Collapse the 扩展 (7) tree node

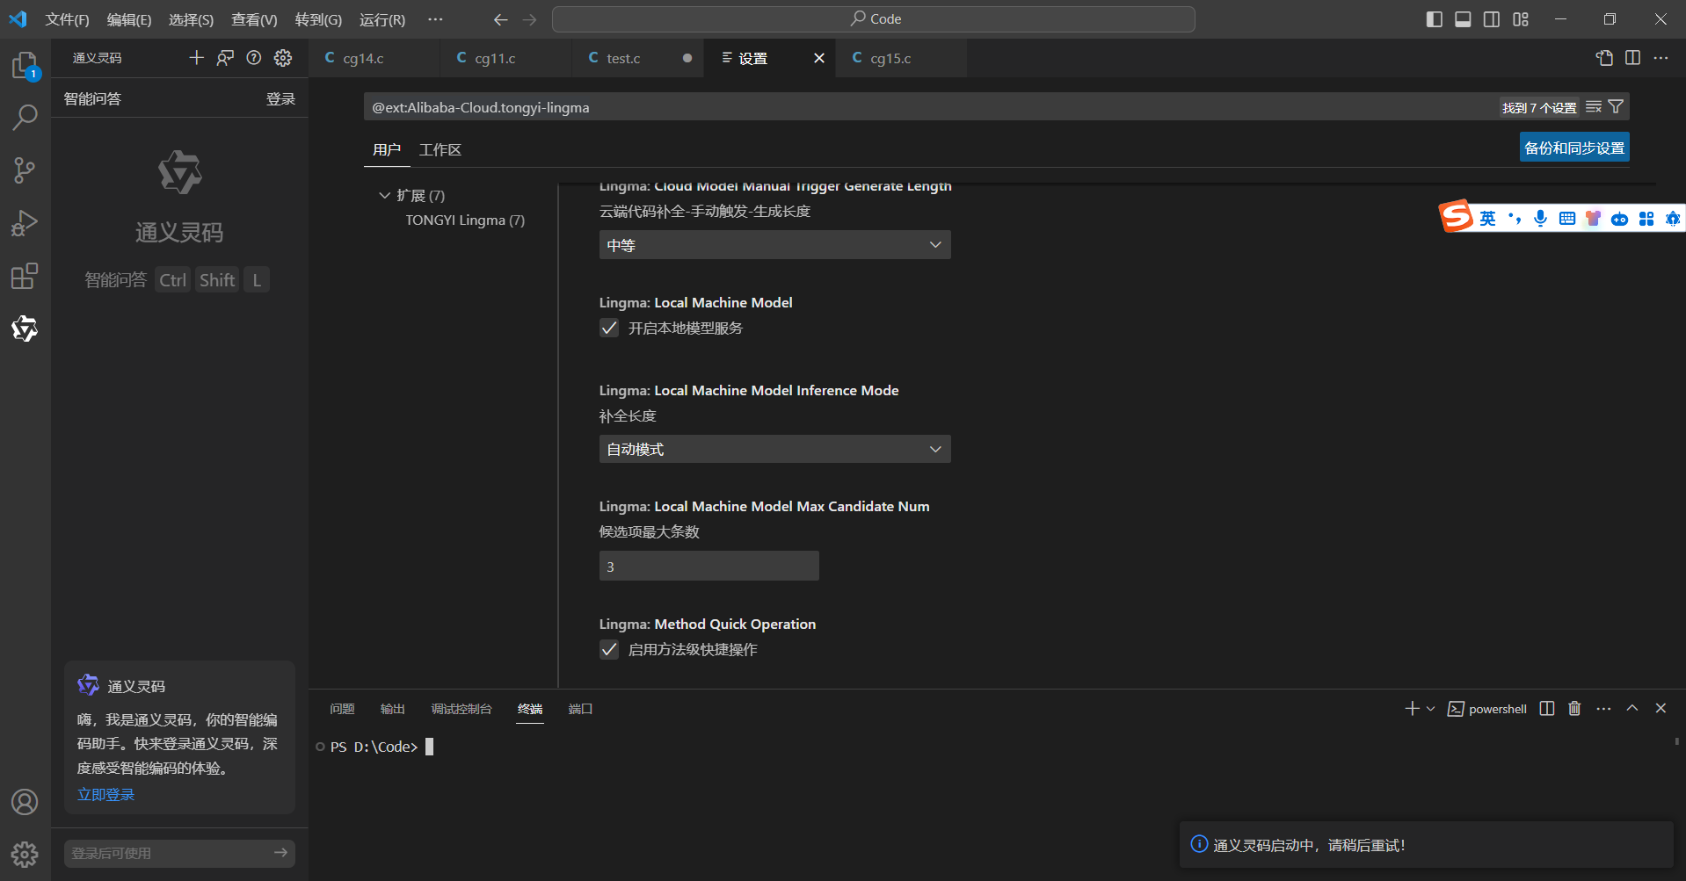[384, 195]
